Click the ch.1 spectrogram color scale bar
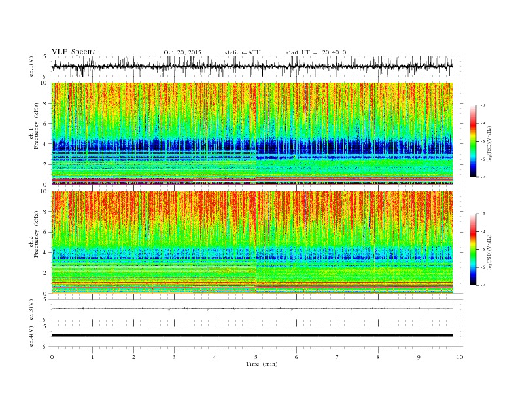The width and height of the screenshot is (518, 401). 473,142
